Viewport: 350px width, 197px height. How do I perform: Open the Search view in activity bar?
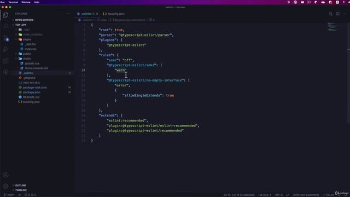point(5,26)
